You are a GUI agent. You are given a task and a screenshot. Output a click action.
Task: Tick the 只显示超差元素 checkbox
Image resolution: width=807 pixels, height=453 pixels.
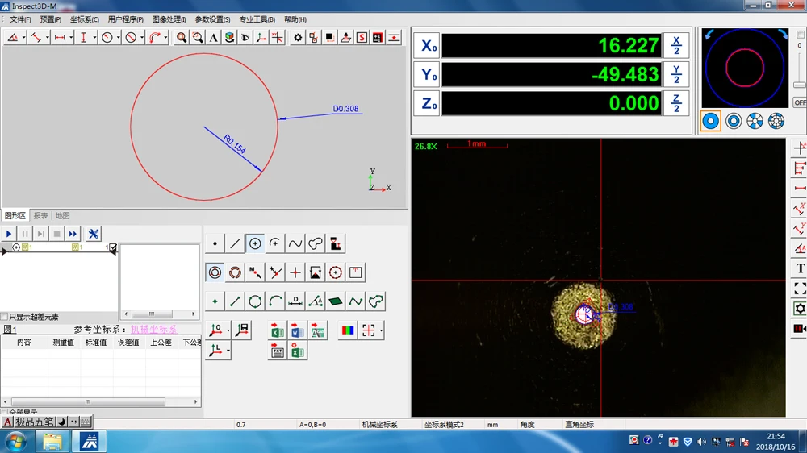click(5, 317)
